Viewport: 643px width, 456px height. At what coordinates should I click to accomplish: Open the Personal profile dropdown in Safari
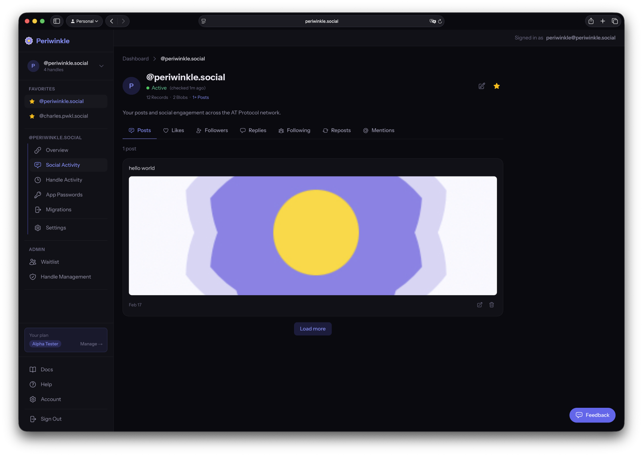point(84,21)
